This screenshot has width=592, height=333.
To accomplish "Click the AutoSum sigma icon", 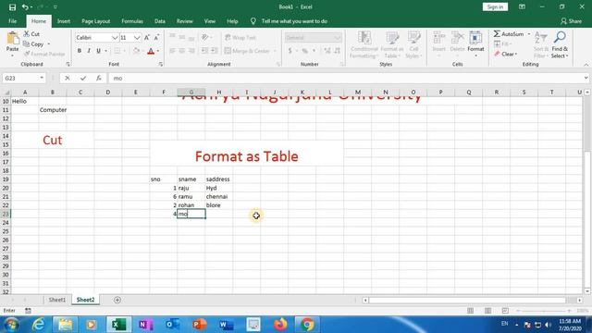I will pos(497,34).
